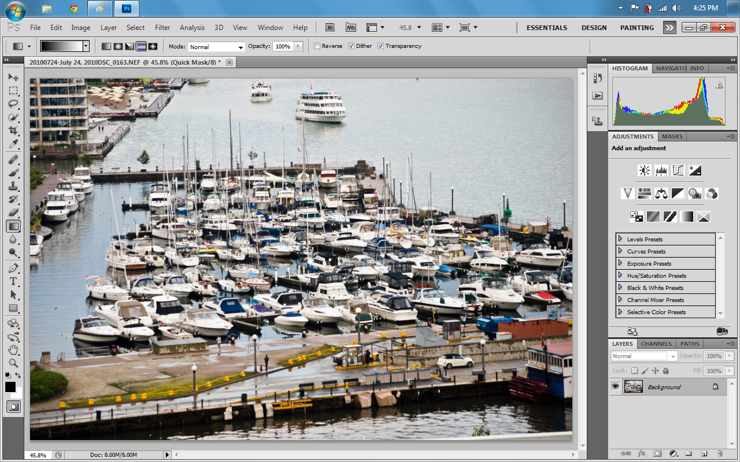Select the Lasso tool
Screen dimensions: 740x462
(13, 105)
